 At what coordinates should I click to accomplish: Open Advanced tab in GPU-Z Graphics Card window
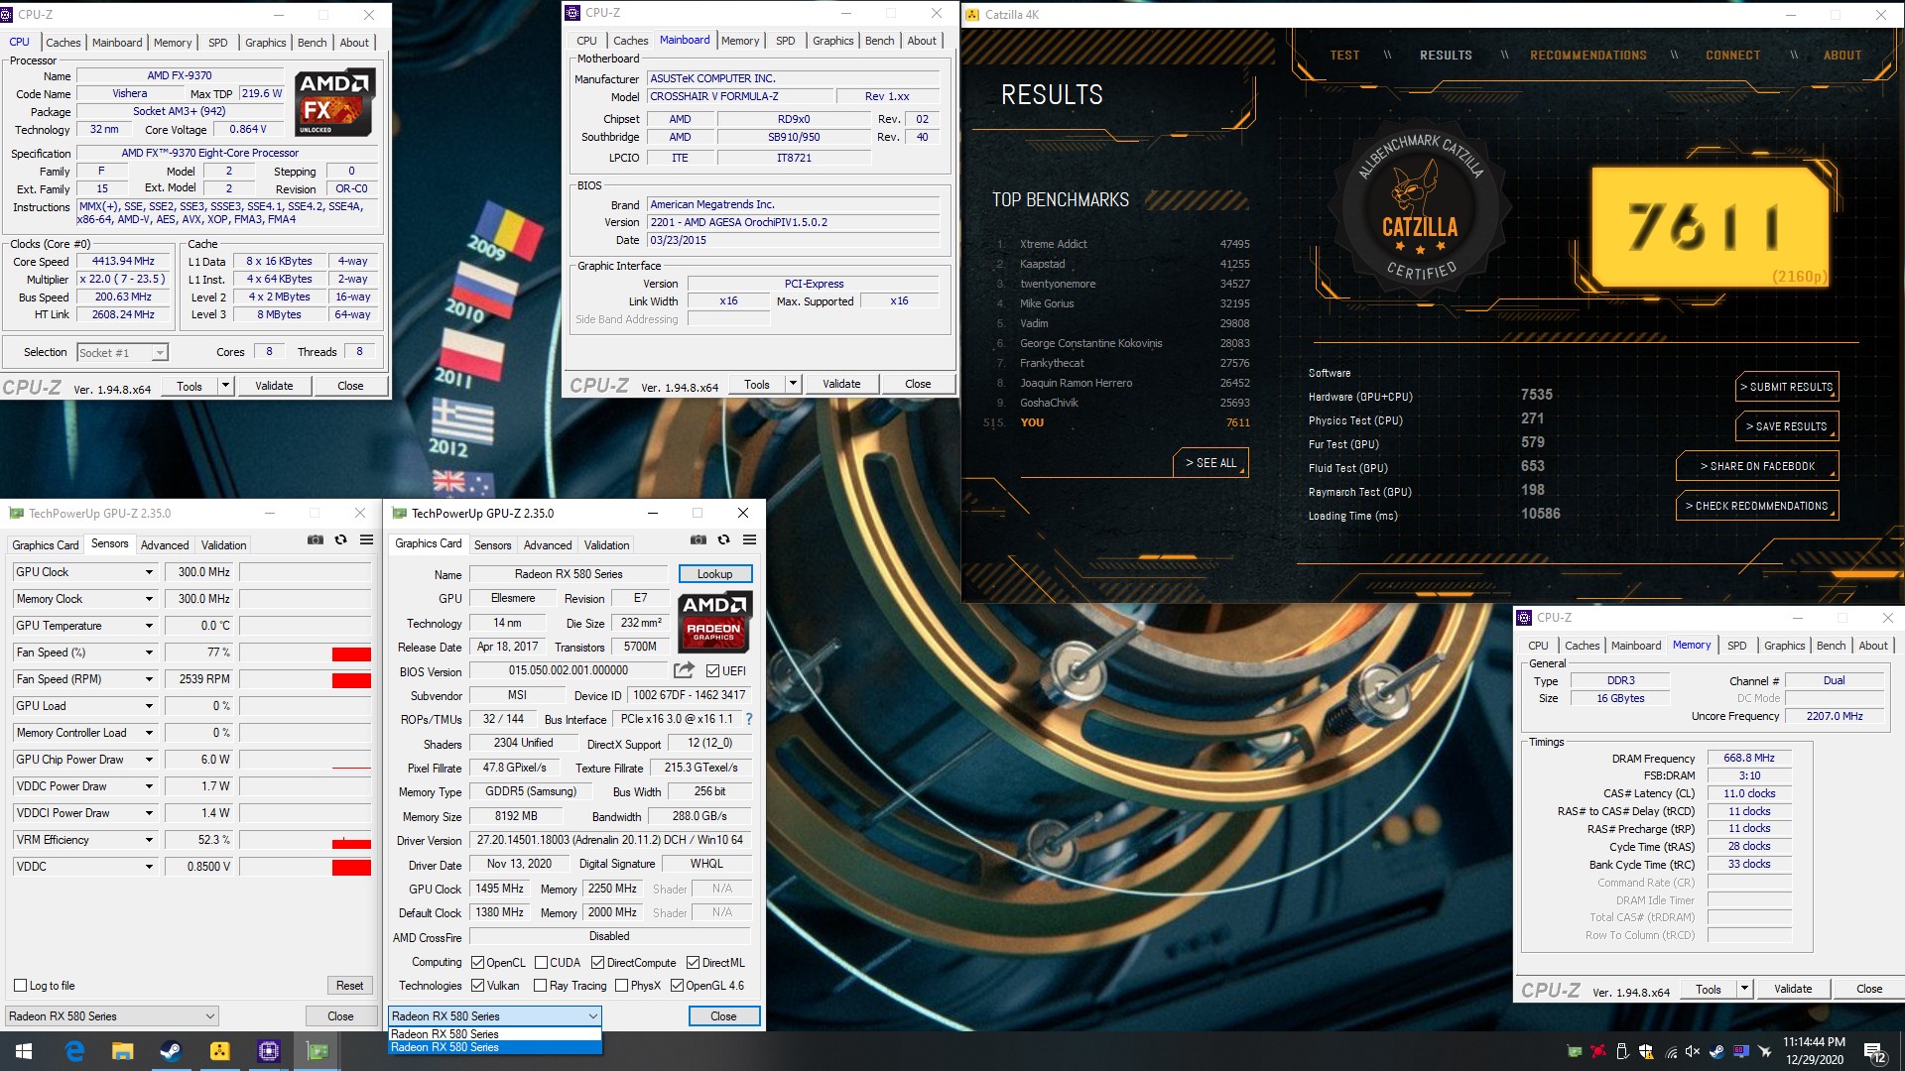pyautogui.click(x=548, y=545)
